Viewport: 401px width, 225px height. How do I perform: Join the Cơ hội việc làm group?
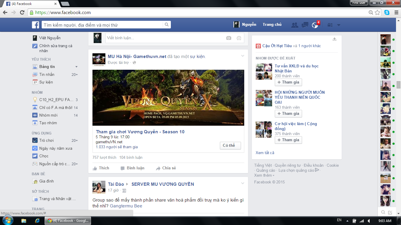click(288, 140)
